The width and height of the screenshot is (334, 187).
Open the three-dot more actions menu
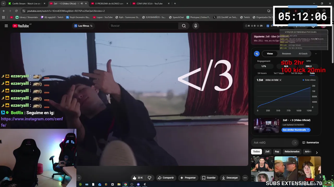point(245,178)
